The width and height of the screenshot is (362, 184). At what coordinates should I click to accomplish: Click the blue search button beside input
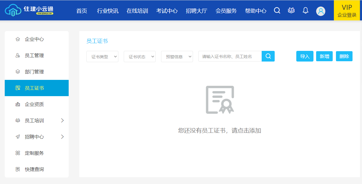point(268,56)
